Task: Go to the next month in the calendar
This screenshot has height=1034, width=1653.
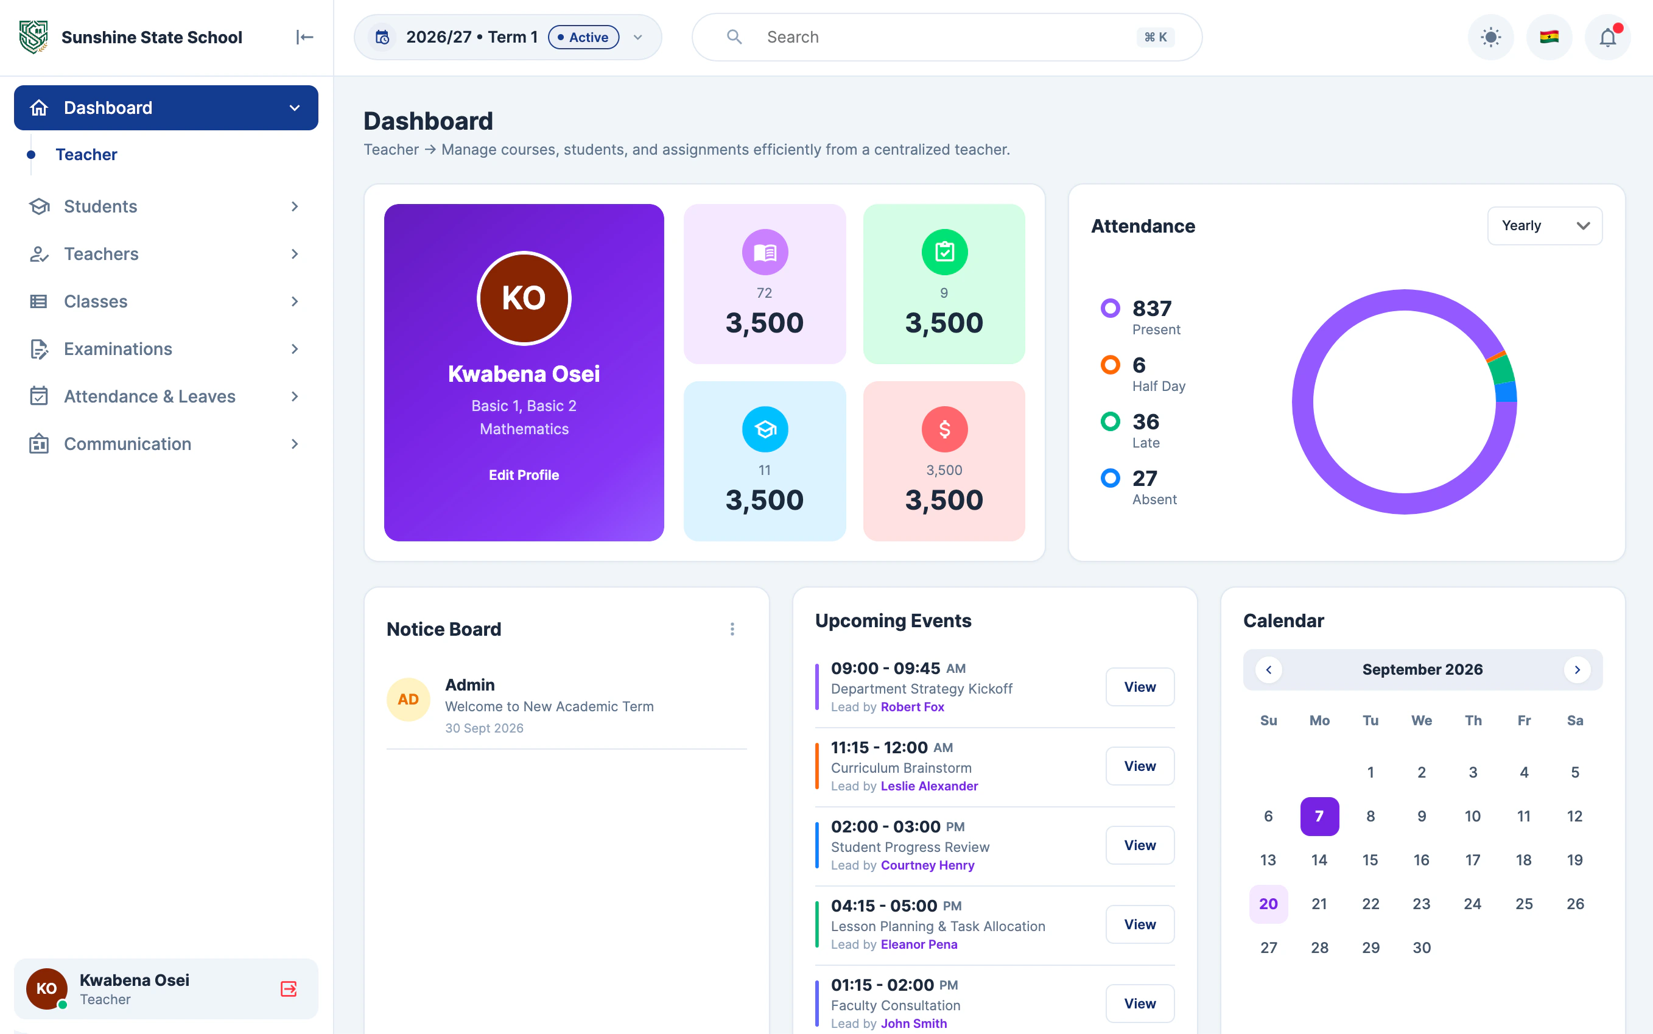Action: [x=1577, y=669]
